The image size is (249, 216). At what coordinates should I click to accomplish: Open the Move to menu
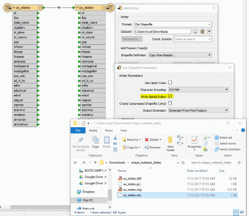[x=131, y=140]
